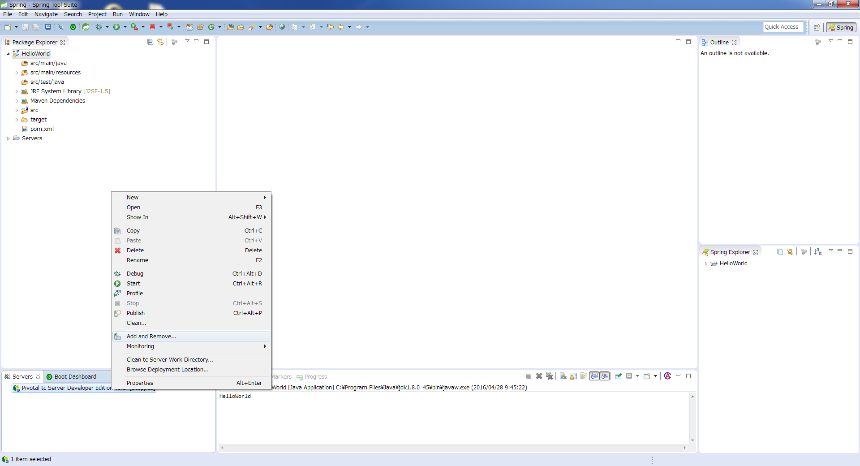Expand the JRE System Library node
This screenshot has height=466, width=860.
pyautogui.click(x=17, y=91)
